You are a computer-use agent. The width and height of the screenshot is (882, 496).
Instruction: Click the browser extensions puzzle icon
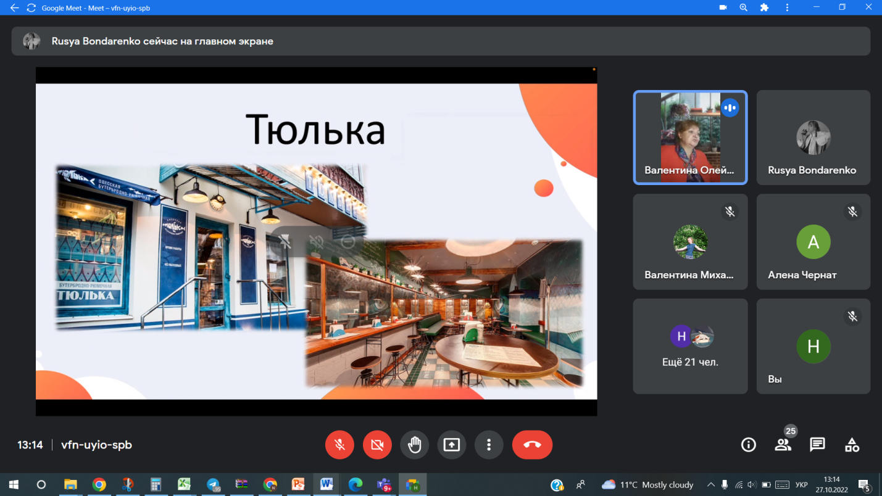[x=764, y=8]
